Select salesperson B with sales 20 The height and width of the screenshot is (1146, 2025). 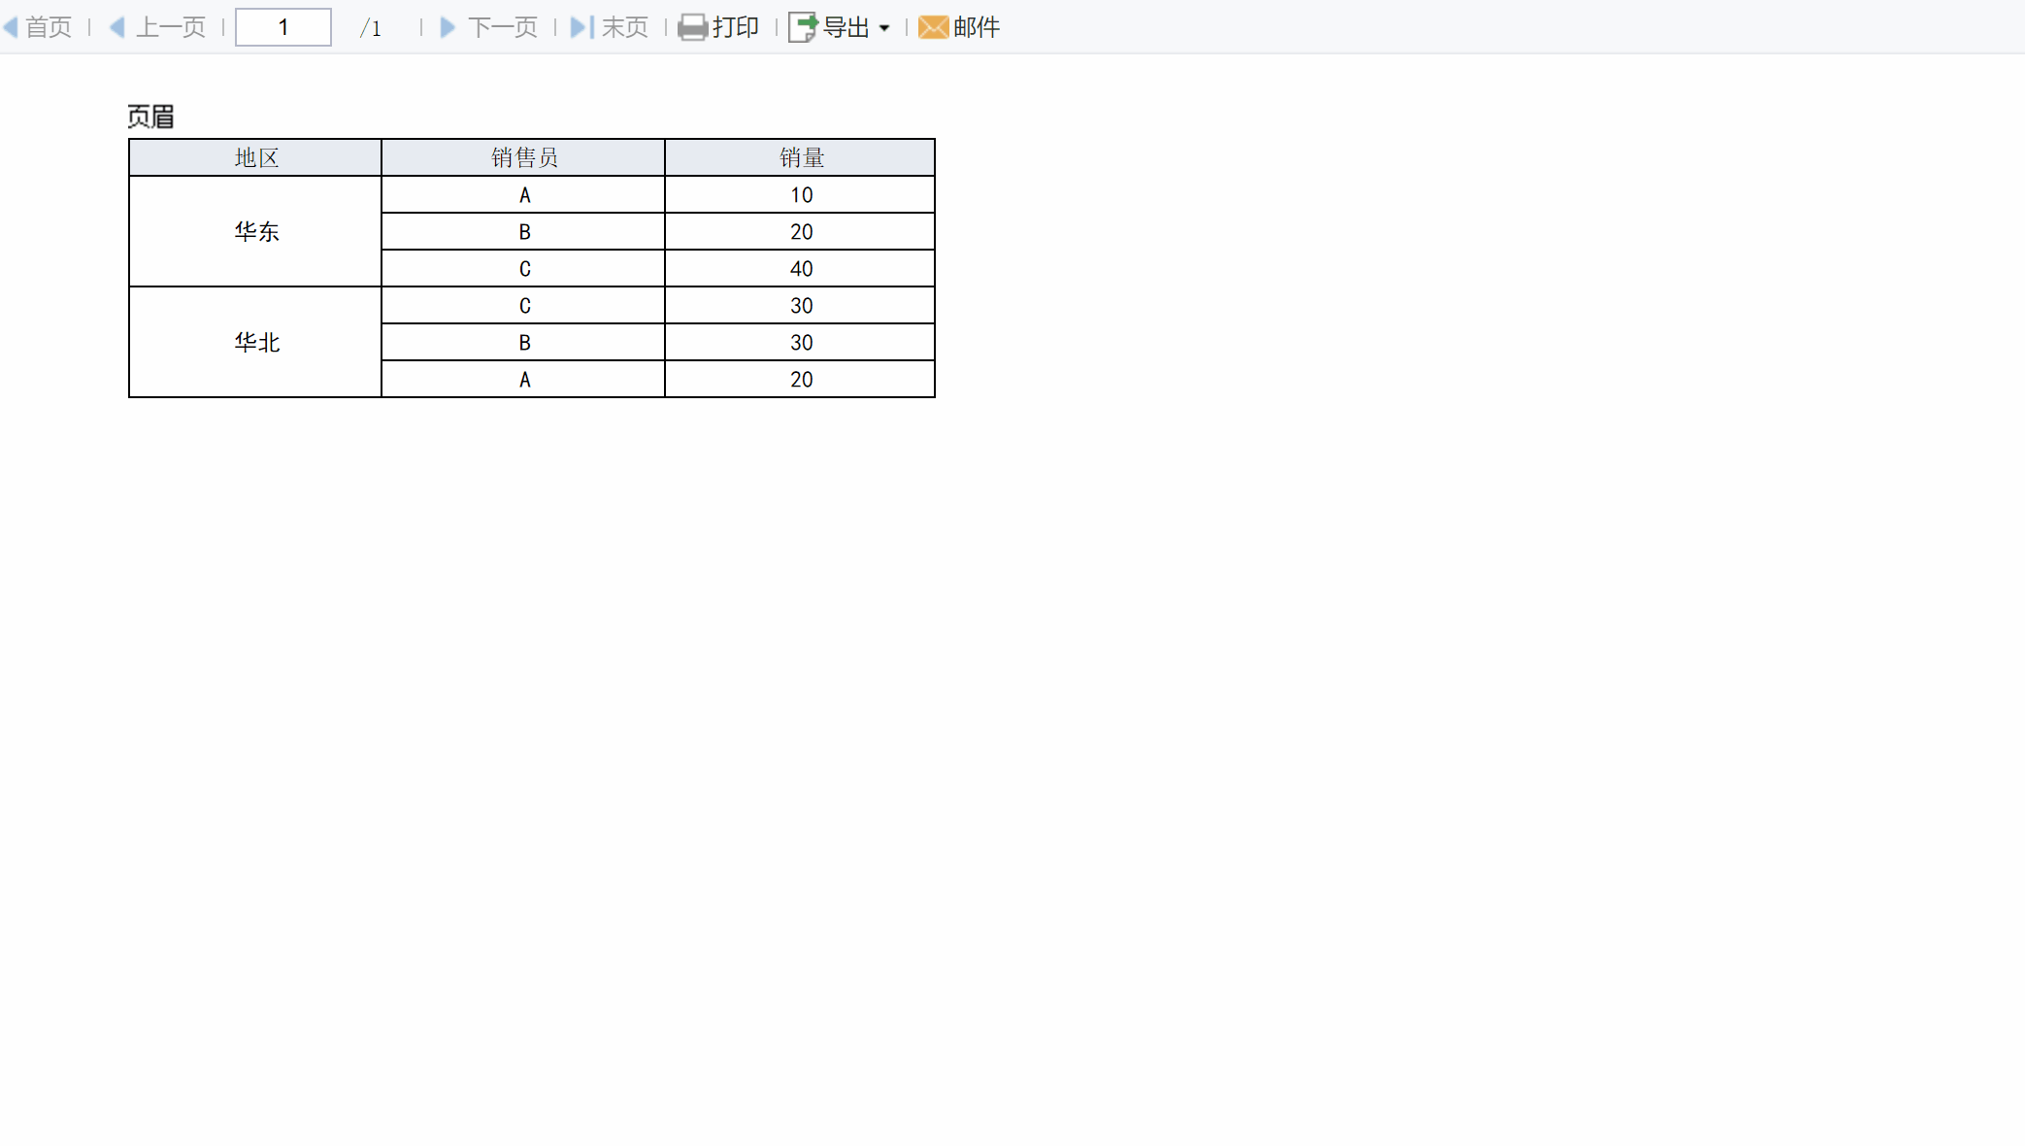click(523, 231)
